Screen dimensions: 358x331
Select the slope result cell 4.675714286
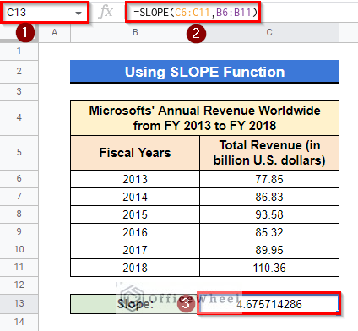269,304
